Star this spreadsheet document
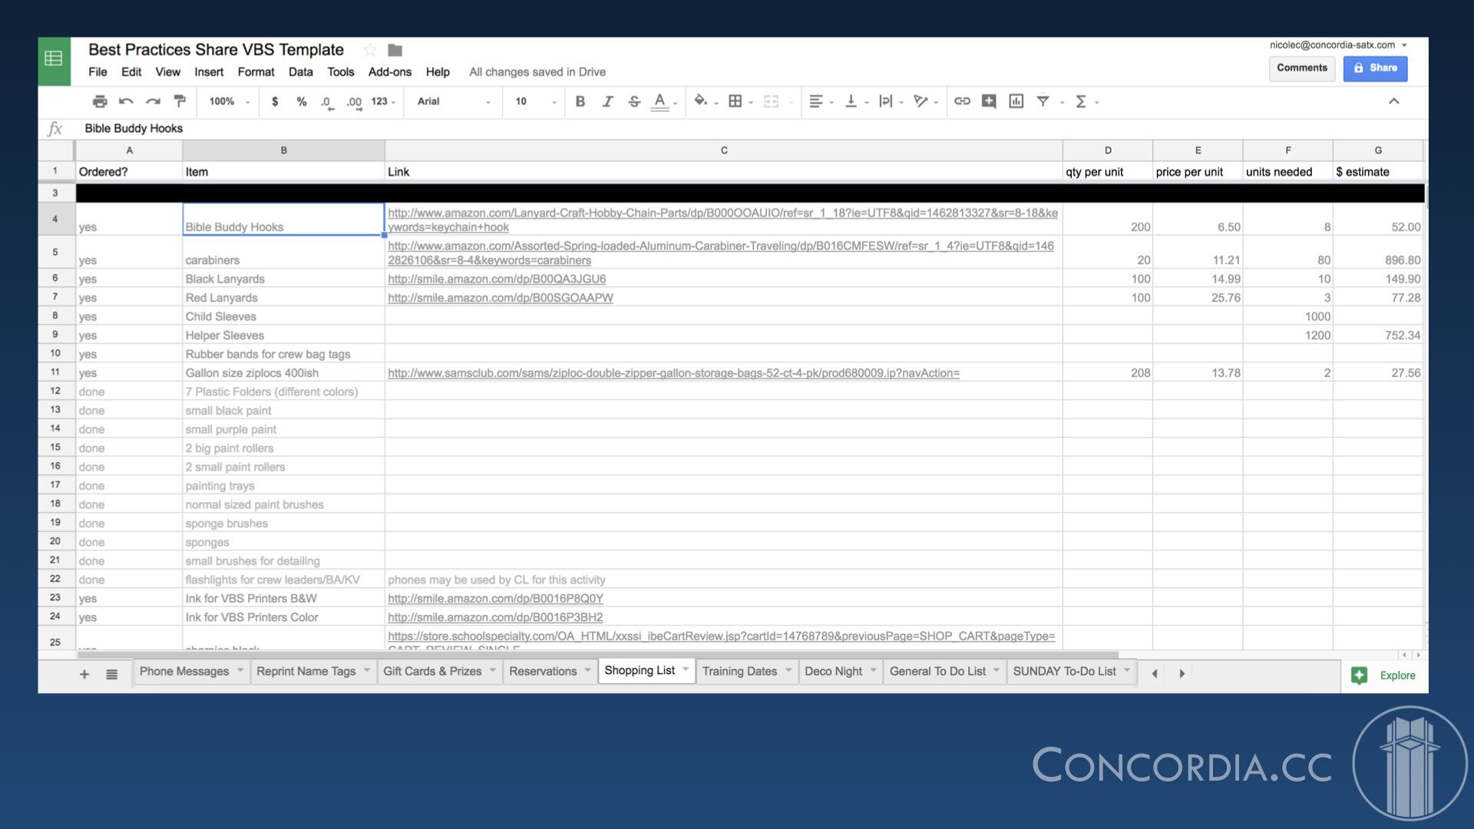This screenshot has height=829, width=1474. tap(369, 50)
